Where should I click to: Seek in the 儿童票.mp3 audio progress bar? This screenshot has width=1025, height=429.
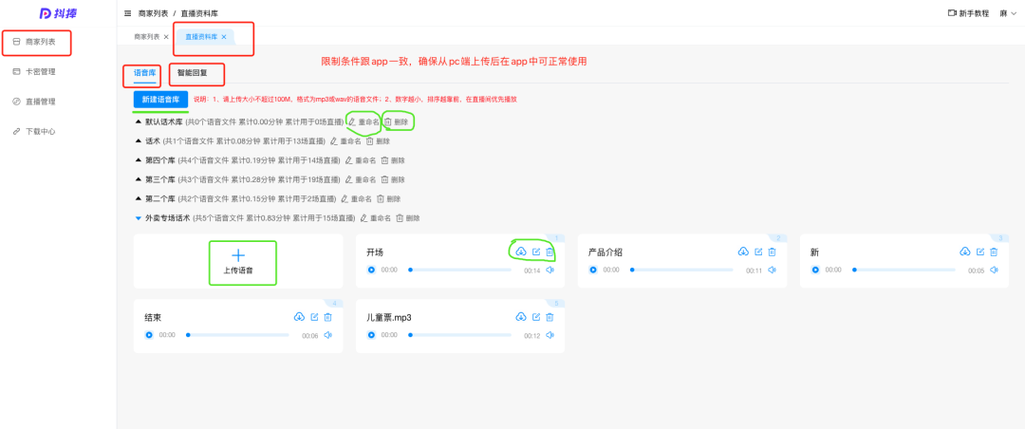point(460,335)
